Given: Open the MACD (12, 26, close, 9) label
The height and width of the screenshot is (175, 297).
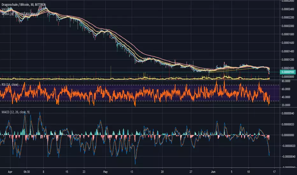Looking at the screenshot, I should click(x=16, y=112).
